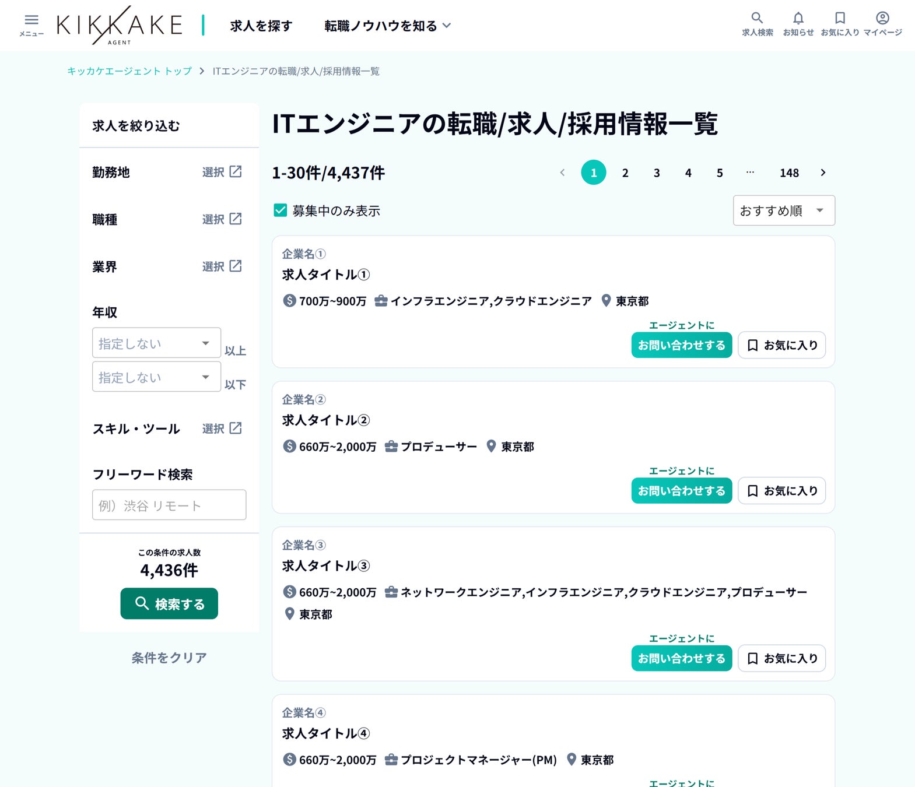Screen dimensions: 915x787
Task: Open お気に入り bookmark icon in header
Action: pyautogui.click(x=840, y=19)
